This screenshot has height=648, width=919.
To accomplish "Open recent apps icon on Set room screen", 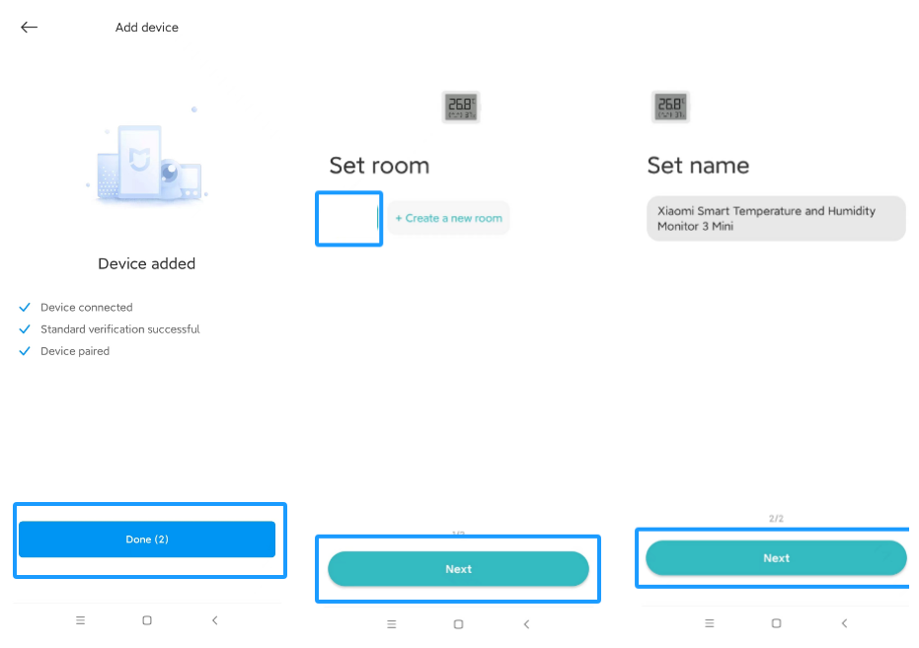I will pyautogui.click(x=391, y=624).
